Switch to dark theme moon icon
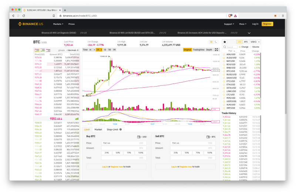296x193 pixels. (216, 42)
